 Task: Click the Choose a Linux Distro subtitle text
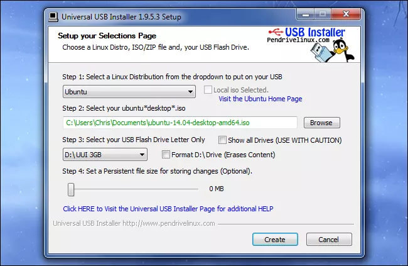coord(156,47)
